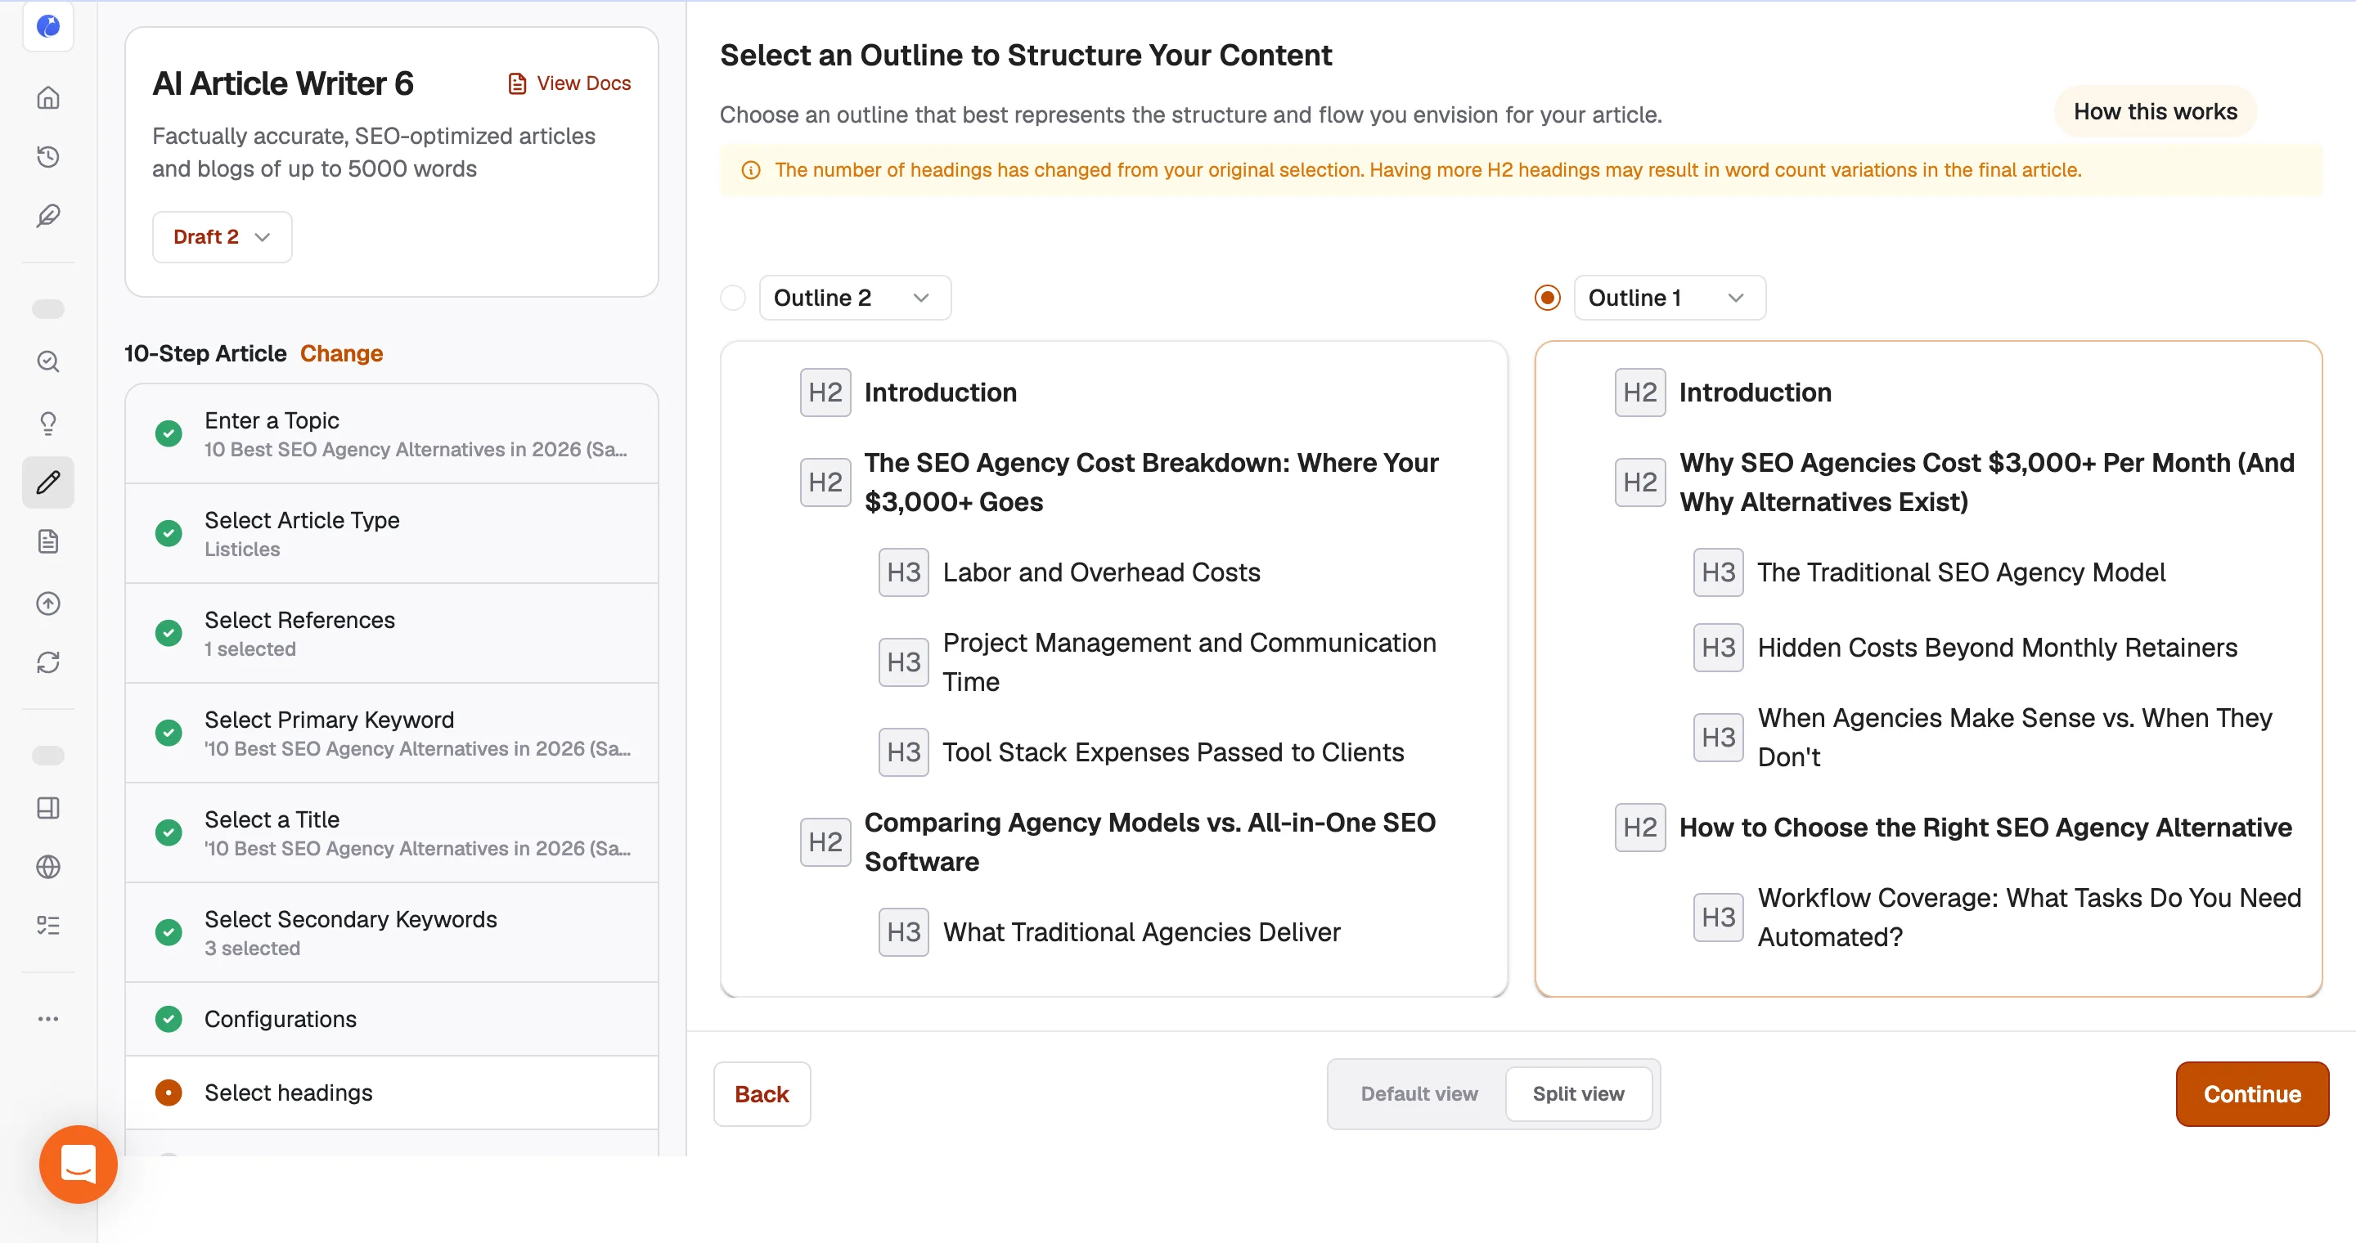
Task: Open the home icon in sidebar
Action: coord(48,98)
